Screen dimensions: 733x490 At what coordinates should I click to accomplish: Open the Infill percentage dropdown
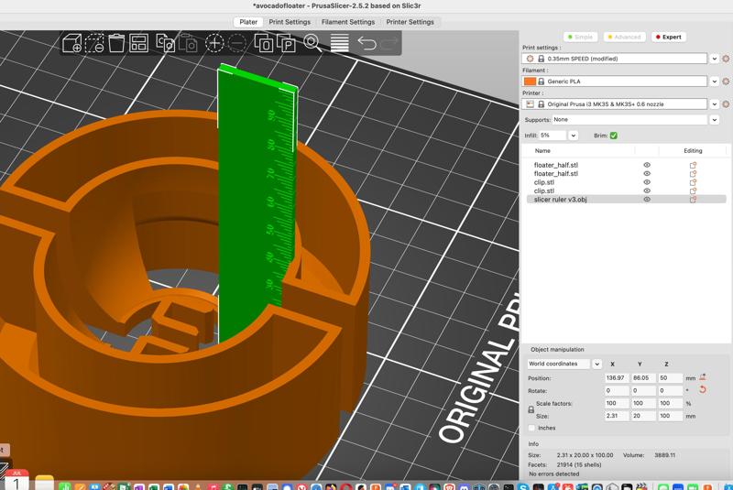[574, 136]
